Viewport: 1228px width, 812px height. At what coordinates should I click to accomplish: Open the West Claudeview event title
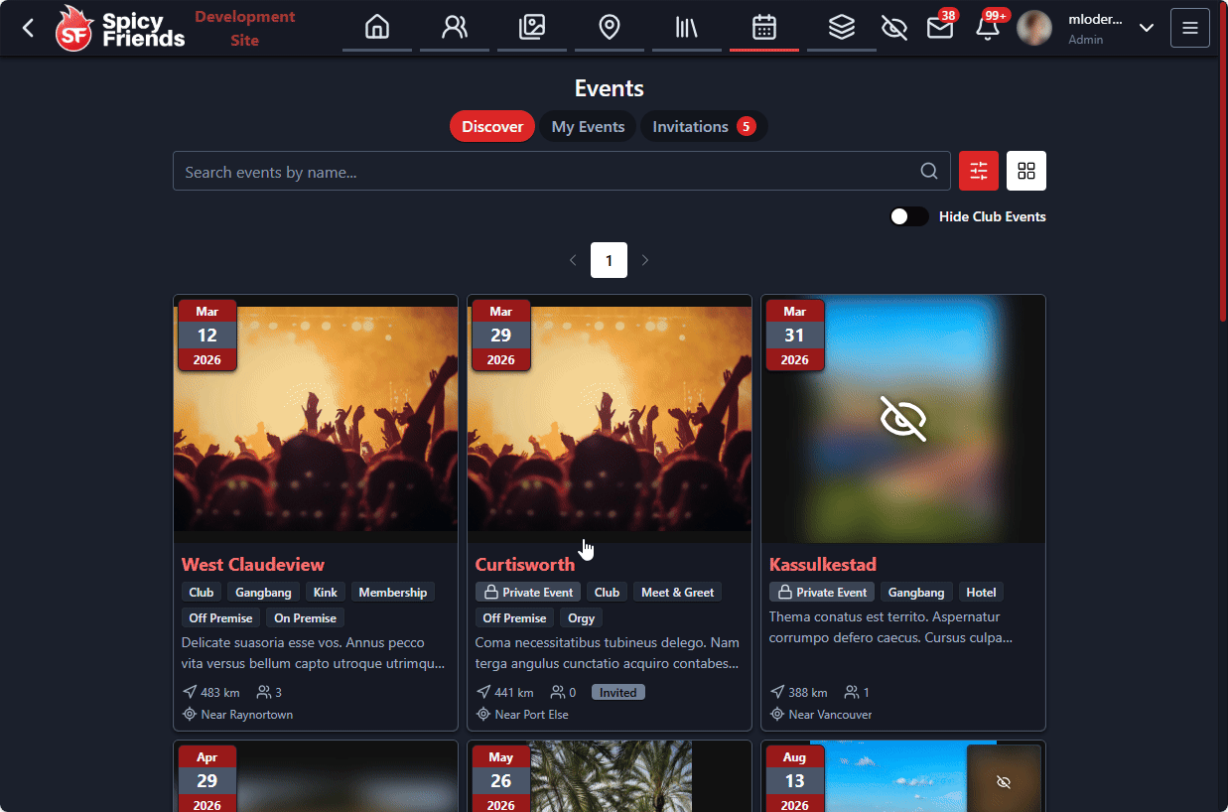pyautogui.click(x=252, y=565)
